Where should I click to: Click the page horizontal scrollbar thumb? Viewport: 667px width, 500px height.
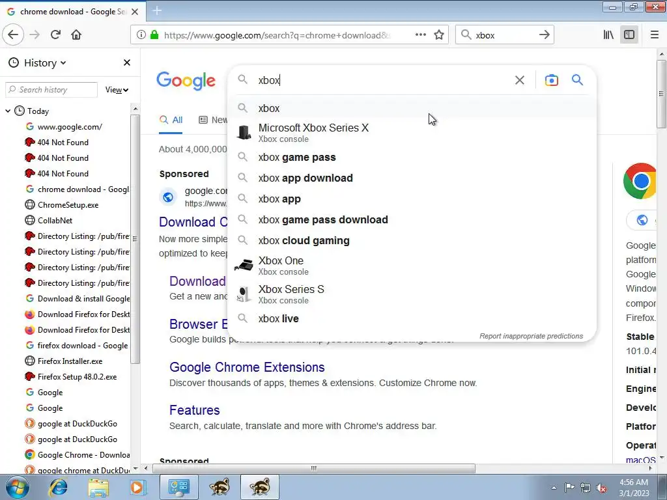pos(313,469)
